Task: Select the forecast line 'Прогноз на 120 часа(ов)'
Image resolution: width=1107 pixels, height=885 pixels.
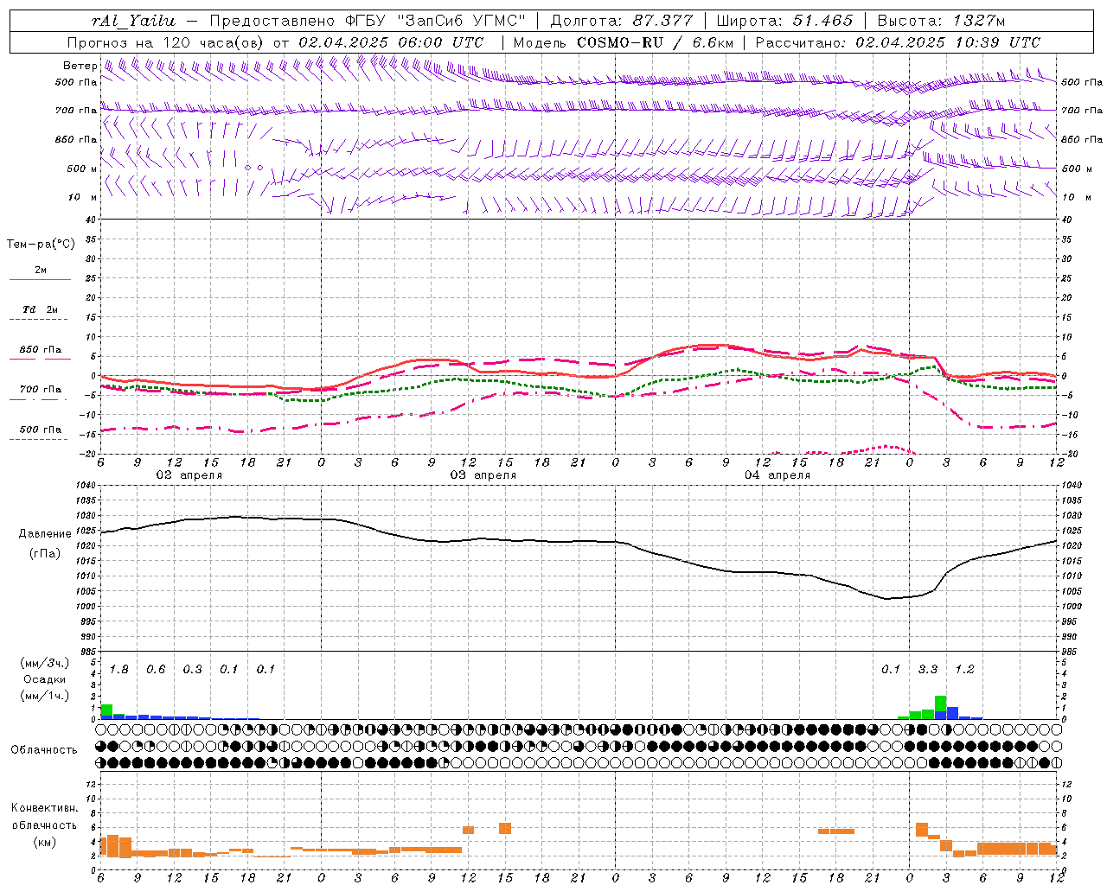Action: [166, 42]
